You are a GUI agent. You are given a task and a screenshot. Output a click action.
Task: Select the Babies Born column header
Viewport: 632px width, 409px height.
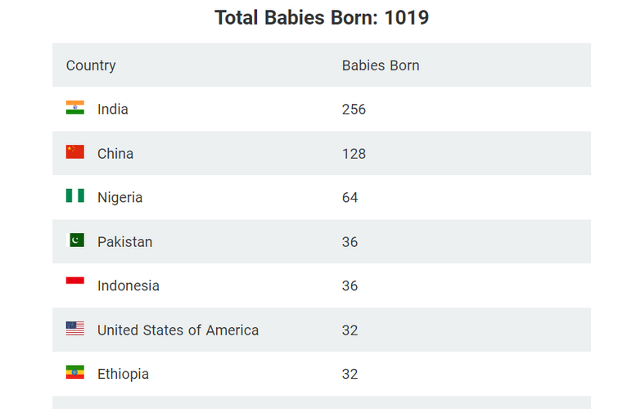[x=381, y=65]
